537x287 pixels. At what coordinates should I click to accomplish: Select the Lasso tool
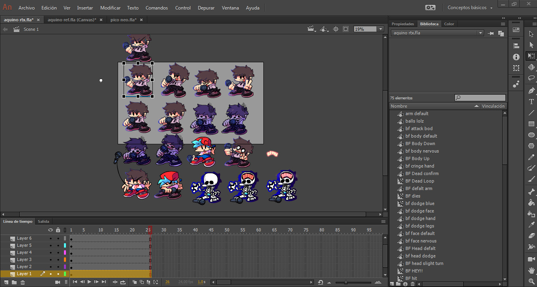pyautogui.click(x=531, y=78)
